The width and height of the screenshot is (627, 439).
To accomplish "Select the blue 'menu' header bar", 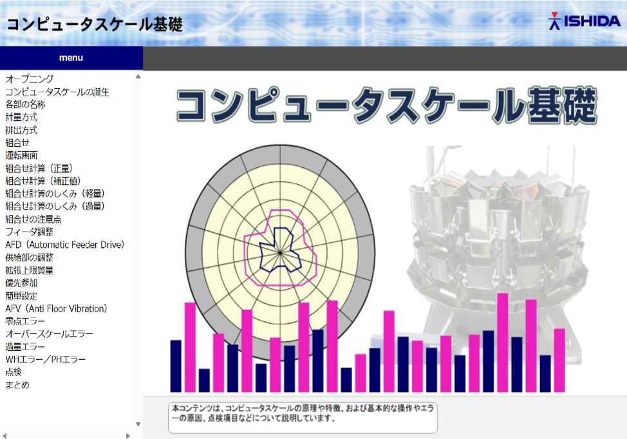I will 71,58.
